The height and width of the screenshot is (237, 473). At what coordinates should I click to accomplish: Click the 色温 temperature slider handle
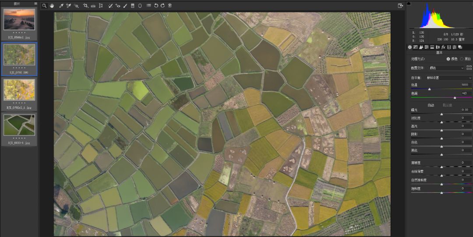click(x=429, y=89)
